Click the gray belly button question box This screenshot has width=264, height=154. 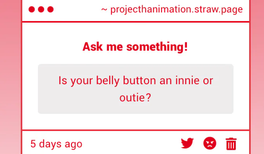click(x=136, y=89)
